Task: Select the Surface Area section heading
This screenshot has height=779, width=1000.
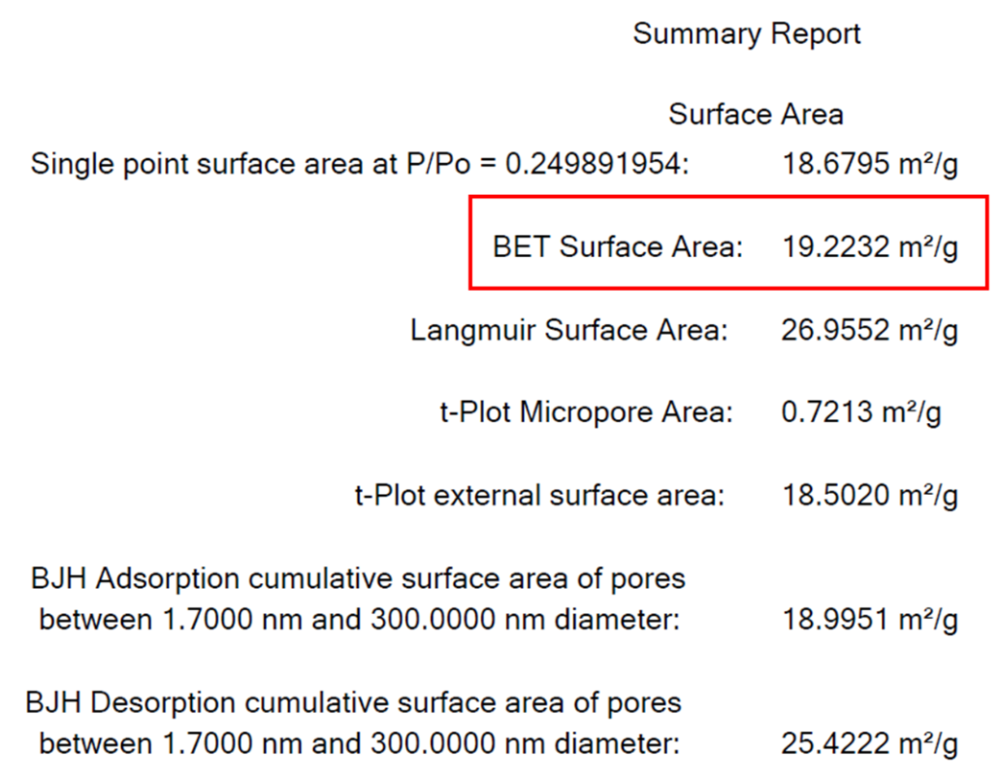Action: (756, 114)
